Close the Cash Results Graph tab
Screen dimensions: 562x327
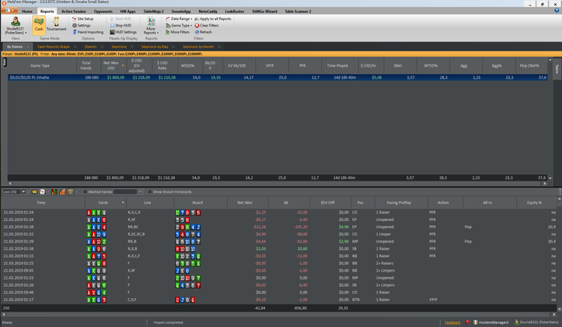point(75,47)
